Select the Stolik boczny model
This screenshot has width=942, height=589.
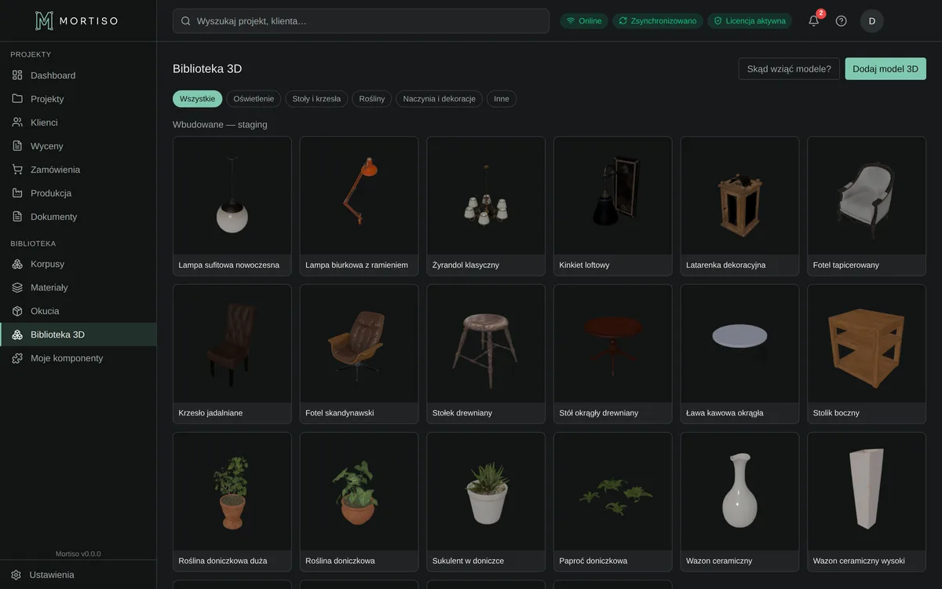click(x=867, y=354)
